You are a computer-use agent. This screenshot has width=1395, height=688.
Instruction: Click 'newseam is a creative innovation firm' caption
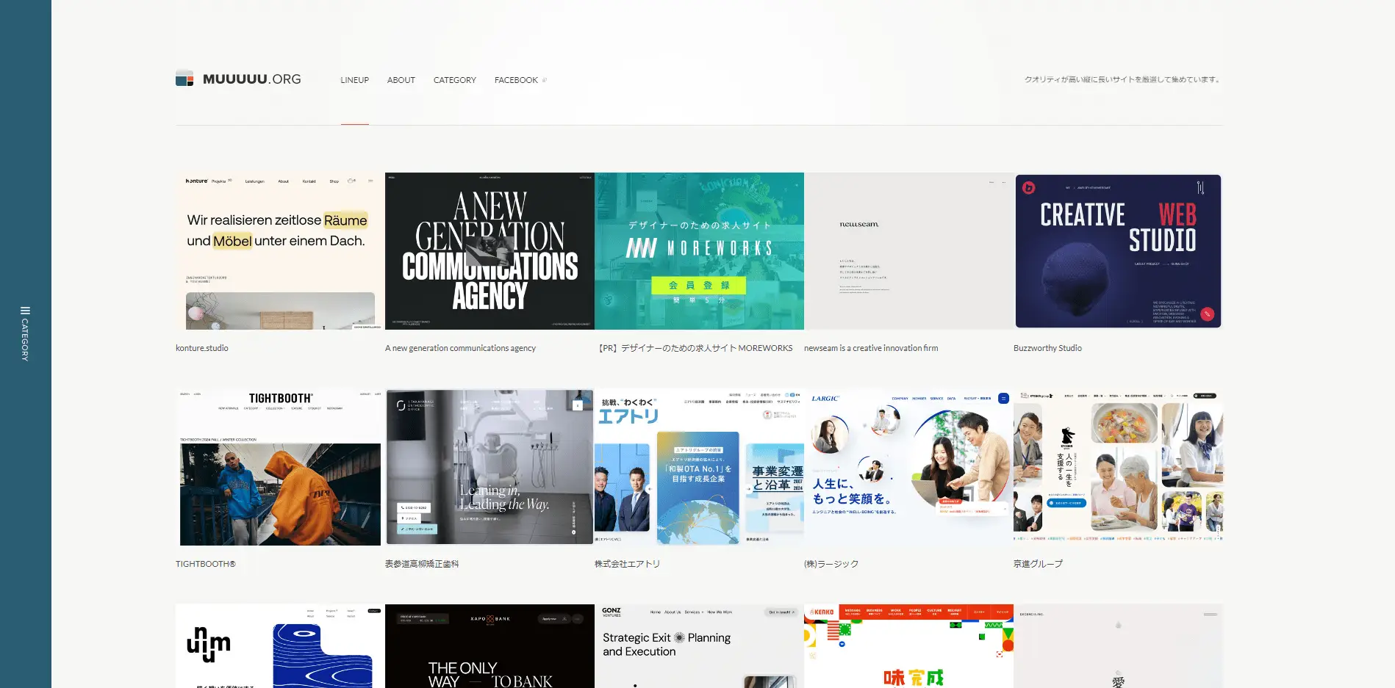(x=871, y=348)
